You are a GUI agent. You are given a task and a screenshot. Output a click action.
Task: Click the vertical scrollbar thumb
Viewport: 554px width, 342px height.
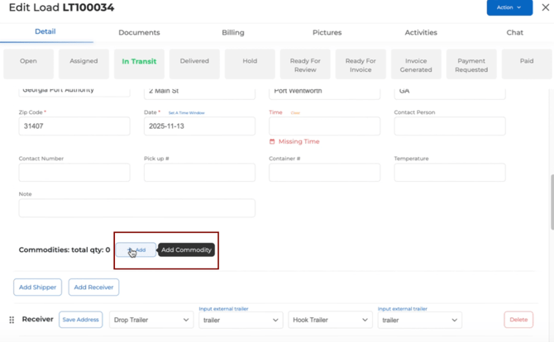pyautogui.click(x=551, y=202)
